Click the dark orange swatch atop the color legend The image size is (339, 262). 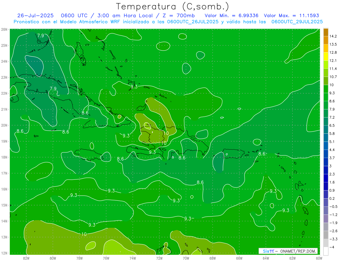(326, 32)
